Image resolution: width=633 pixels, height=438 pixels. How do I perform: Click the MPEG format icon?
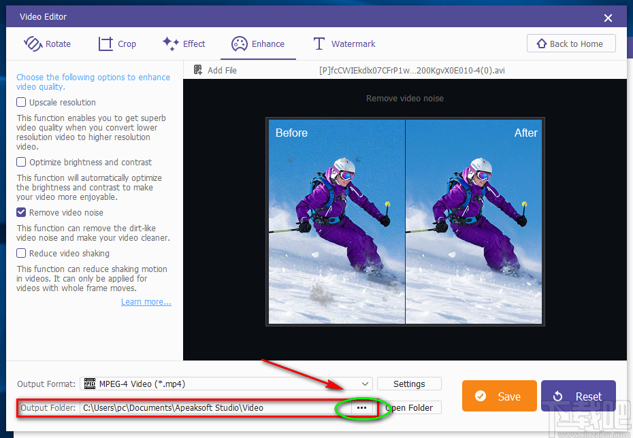(x=90, y=384)
